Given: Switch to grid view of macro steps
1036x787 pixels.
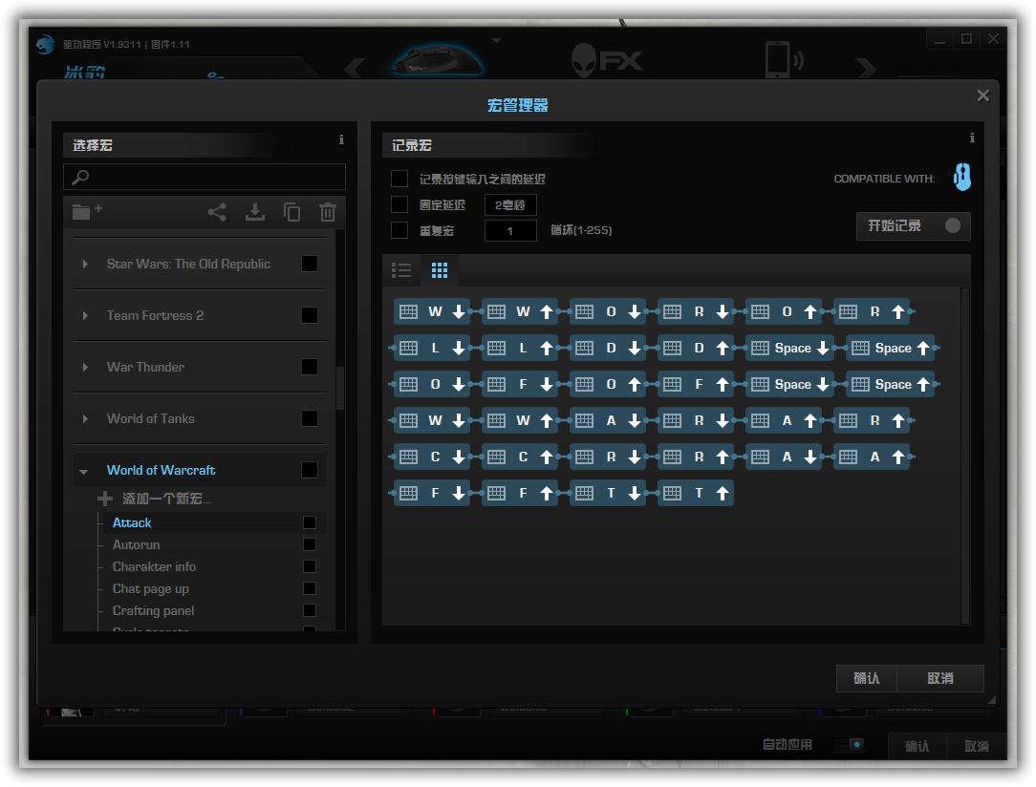Looking at the screenshot, I should (440, 270).
